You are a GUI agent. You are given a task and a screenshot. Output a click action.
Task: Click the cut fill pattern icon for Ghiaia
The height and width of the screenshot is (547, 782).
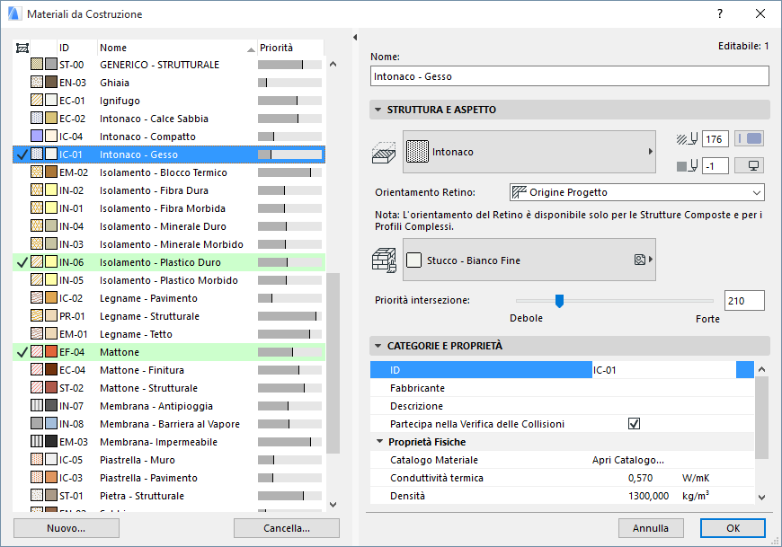37,83
